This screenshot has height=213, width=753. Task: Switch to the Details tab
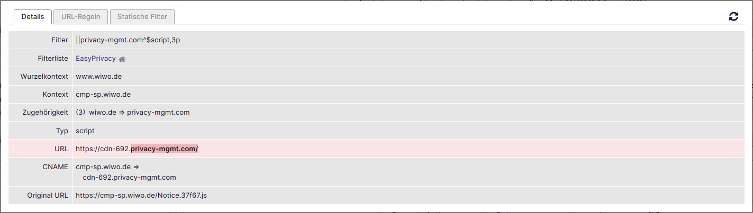[x=33, y=16]
